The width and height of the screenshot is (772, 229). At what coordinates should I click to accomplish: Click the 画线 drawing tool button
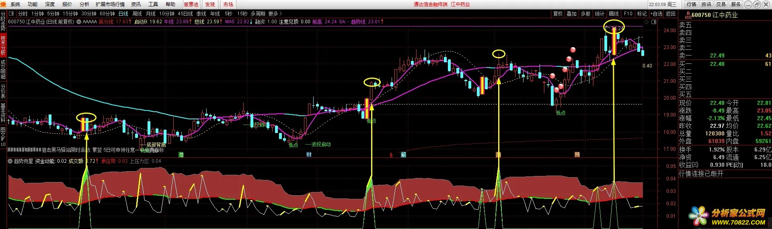[x=614, y=14]
